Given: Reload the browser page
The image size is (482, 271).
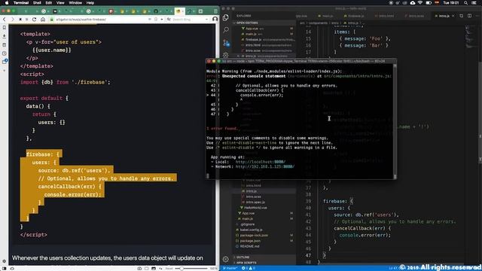Looking at the screenshot, I should [34, 20].
